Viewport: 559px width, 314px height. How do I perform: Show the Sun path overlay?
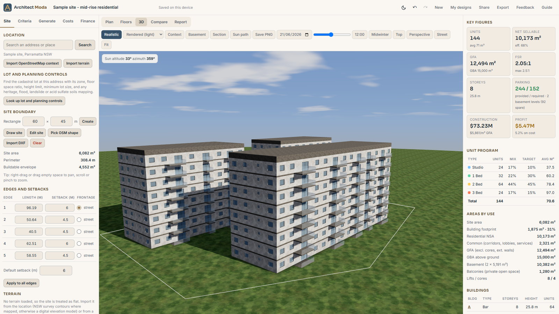tap(241, 35)
